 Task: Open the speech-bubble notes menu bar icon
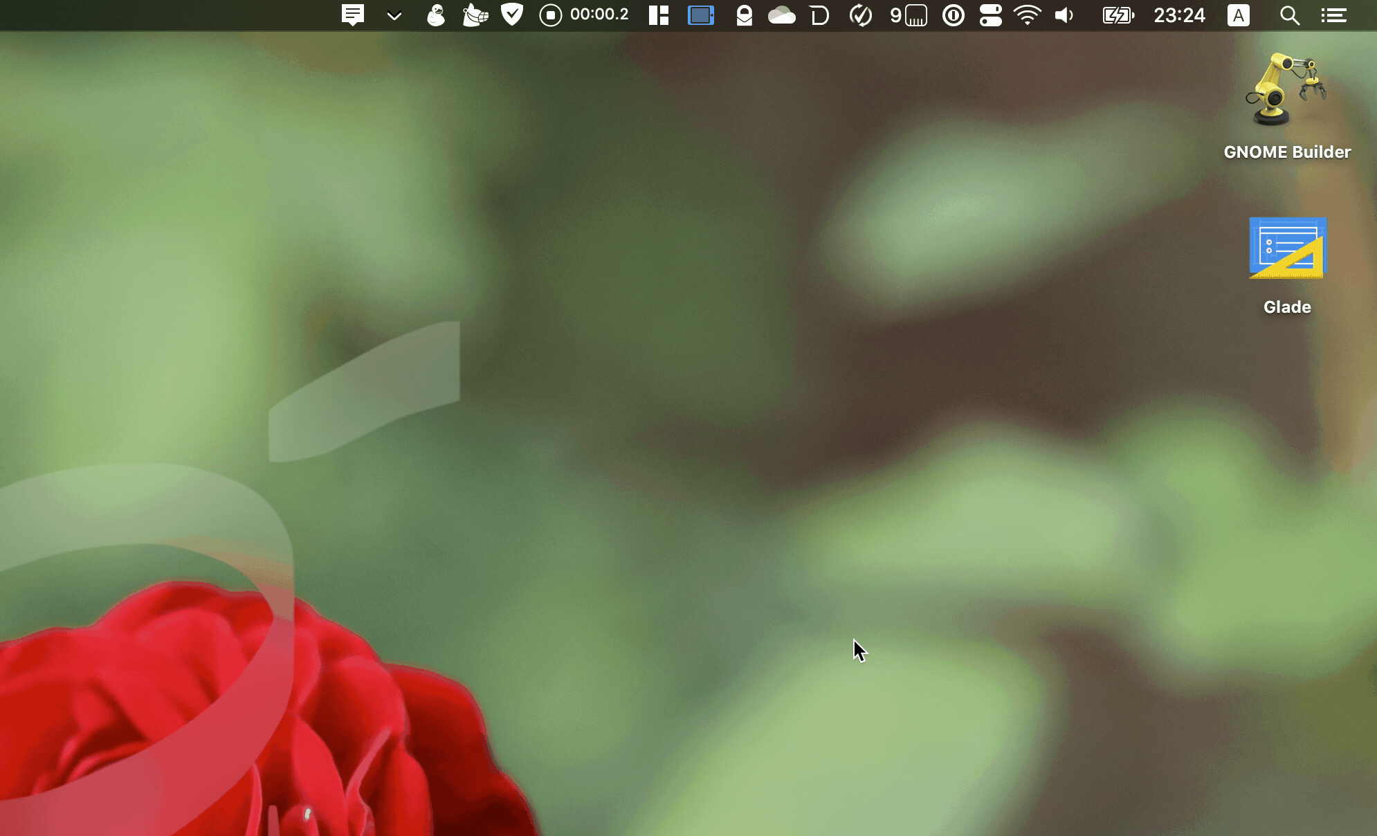point(353,15)
